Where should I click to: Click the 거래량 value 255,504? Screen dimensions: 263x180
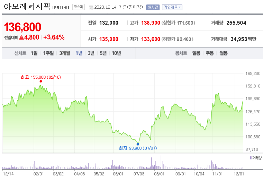coord(236,23)
